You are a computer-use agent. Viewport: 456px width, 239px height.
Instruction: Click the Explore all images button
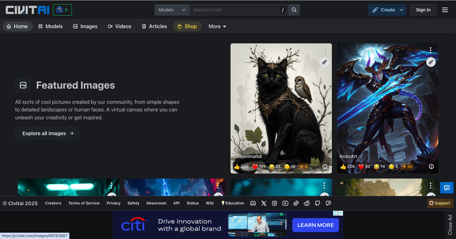point(47,133)
